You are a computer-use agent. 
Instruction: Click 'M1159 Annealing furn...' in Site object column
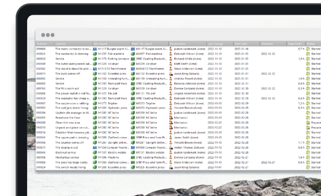pos(113,78)
